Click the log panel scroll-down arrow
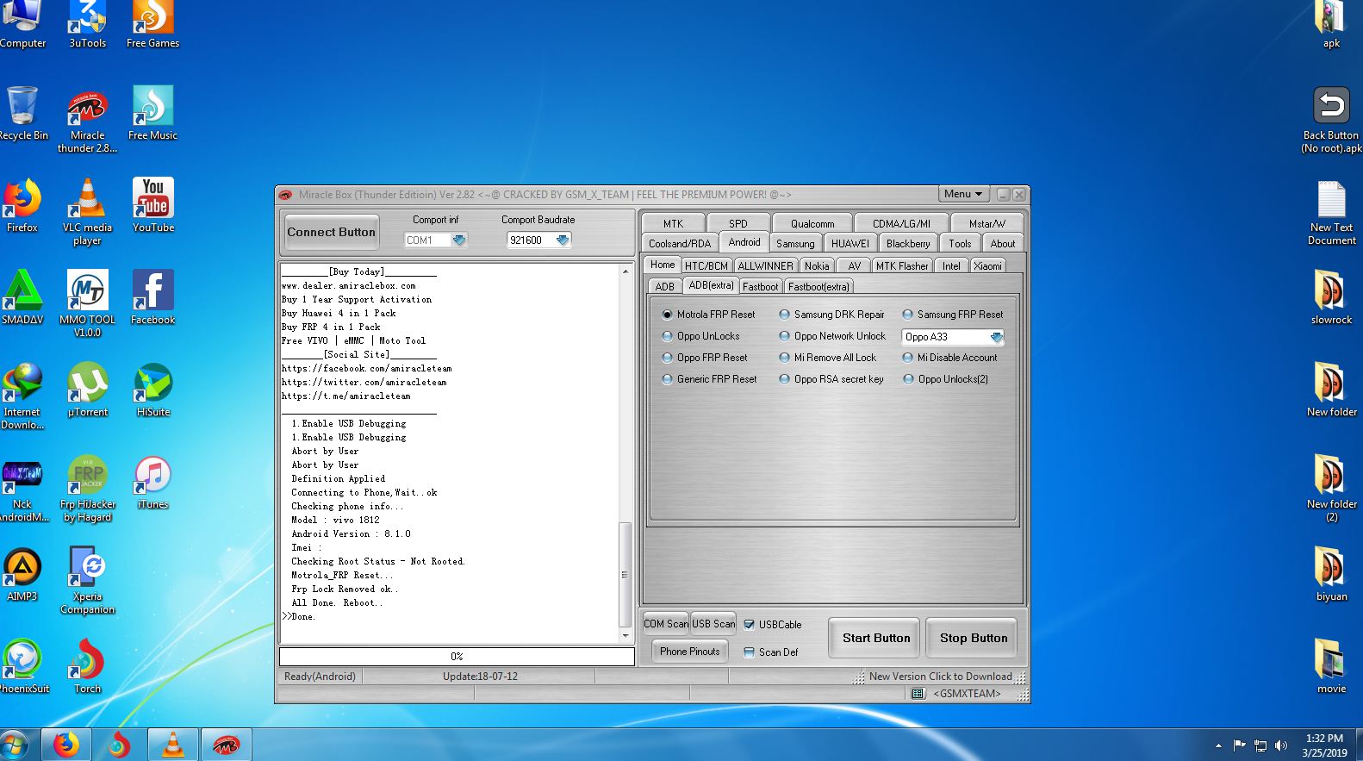This screenshot has height=761, width=1363. coord(625,636)
